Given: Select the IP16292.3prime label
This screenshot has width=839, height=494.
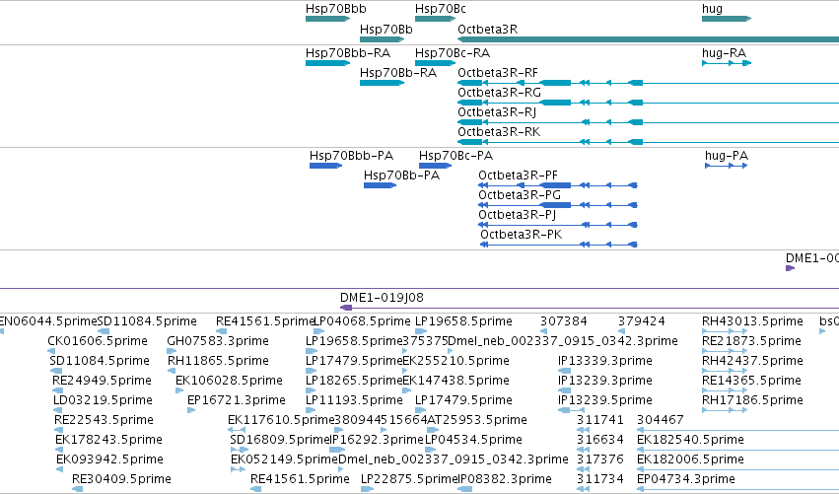Looking at the screenshot, I should [377, 440].
